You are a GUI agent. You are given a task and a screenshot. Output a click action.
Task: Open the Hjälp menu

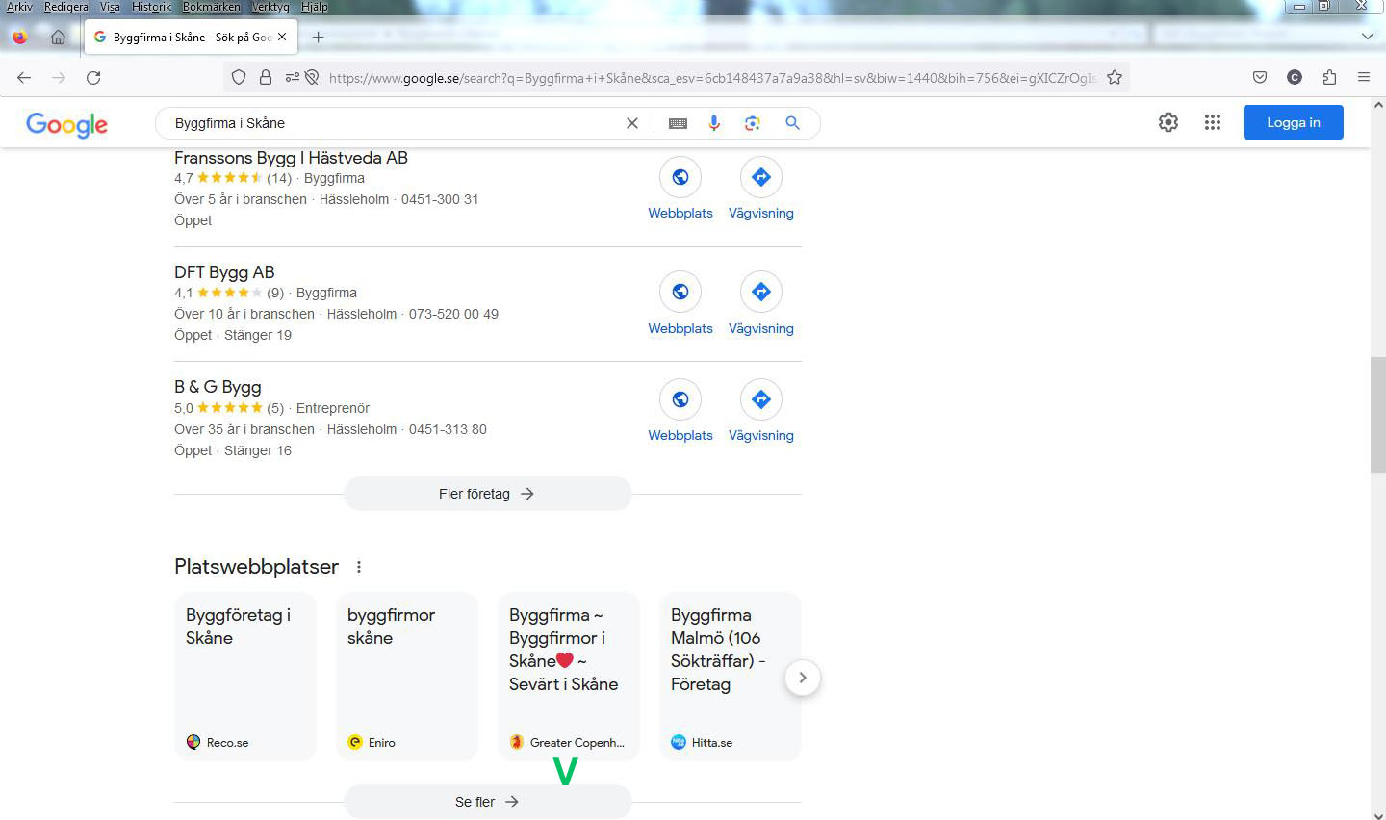[x=315, y=7]
